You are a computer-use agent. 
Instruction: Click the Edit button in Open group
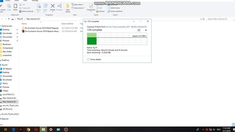[99, 8]
